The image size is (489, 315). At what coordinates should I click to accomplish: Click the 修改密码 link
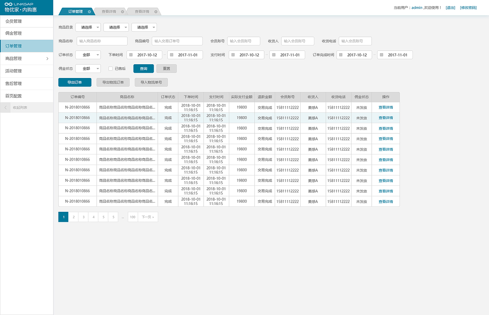point(468,8)
